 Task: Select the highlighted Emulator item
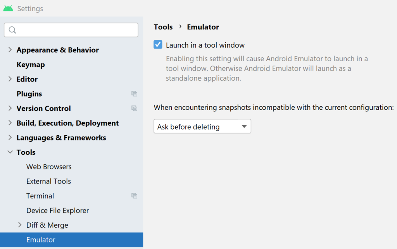(71, 240)
